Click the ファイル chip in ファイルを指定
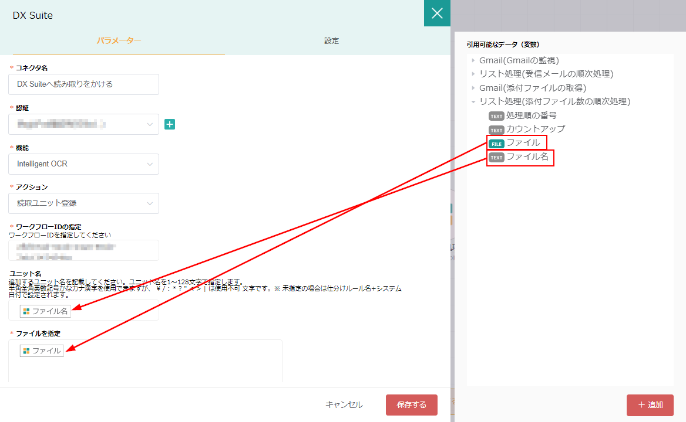Screen dimensions: 686x422 [42, 351]
